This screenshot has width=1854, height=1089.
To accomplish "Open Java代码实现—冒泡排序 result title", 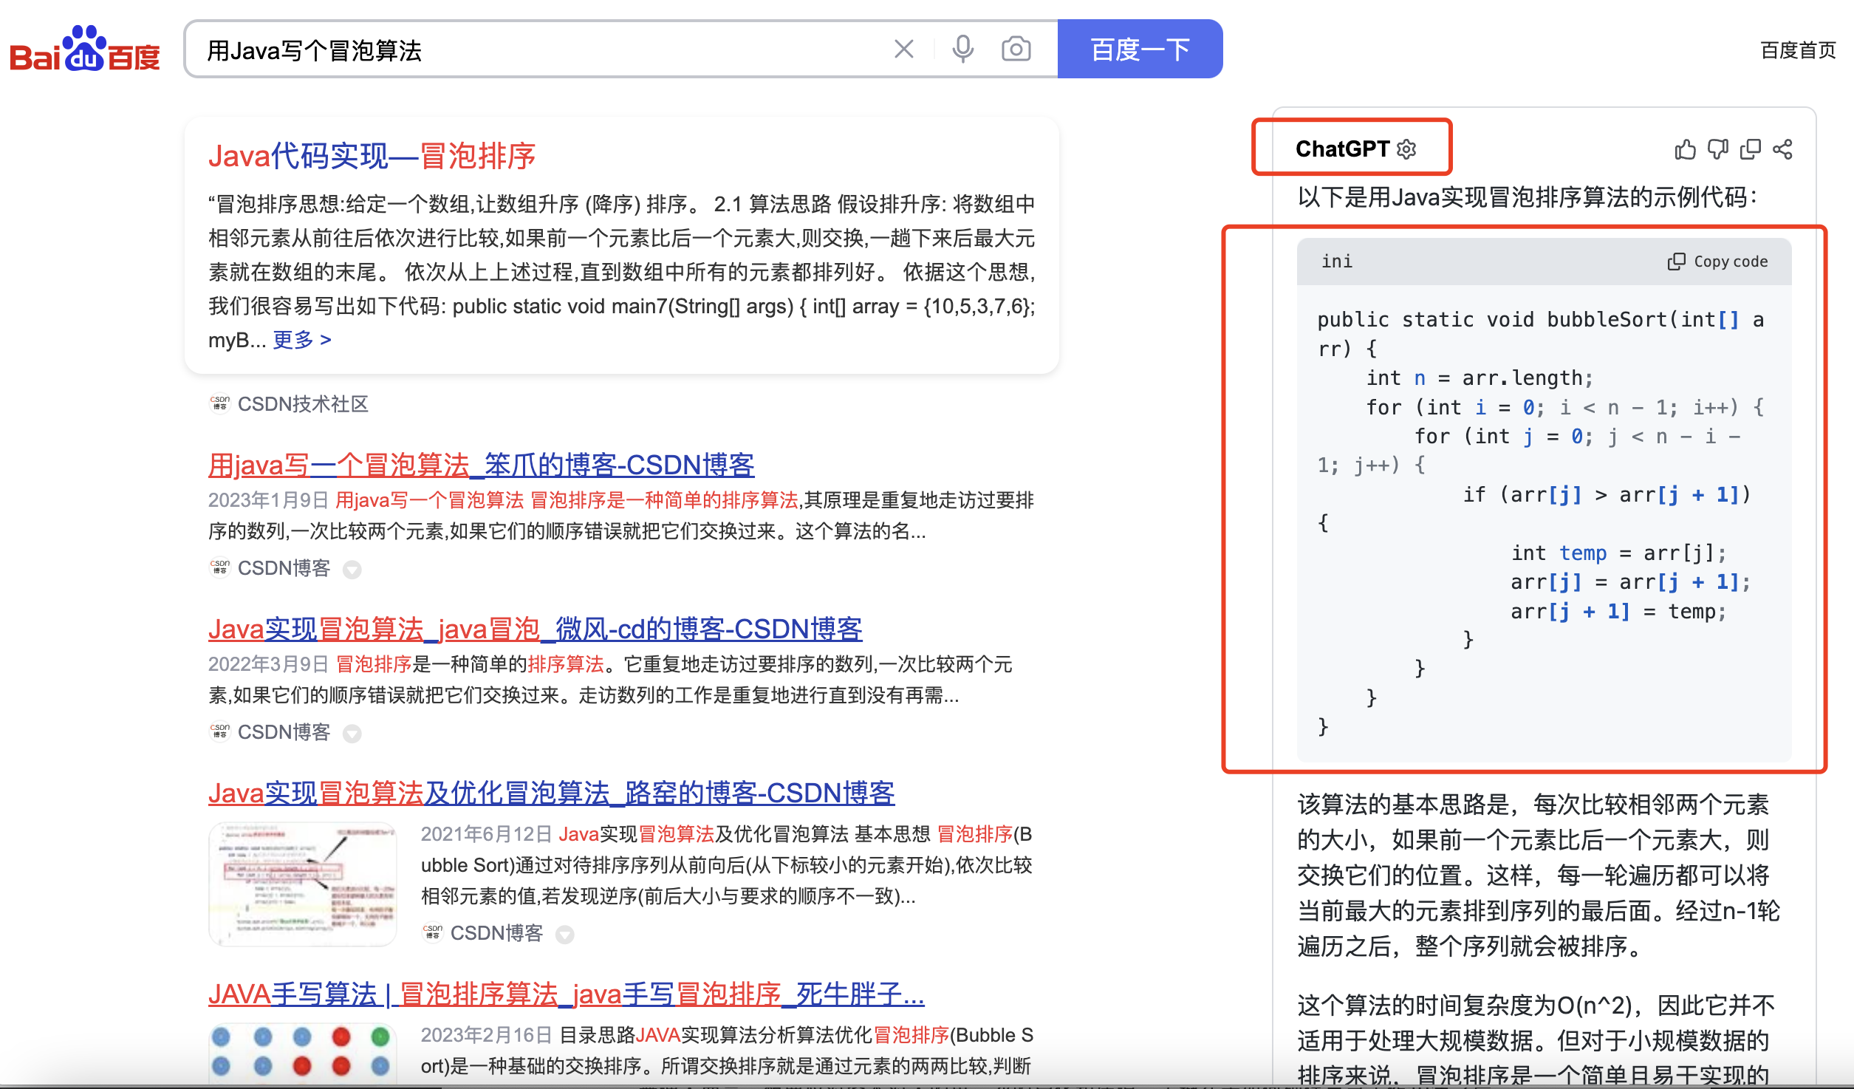I will point(372,157).
